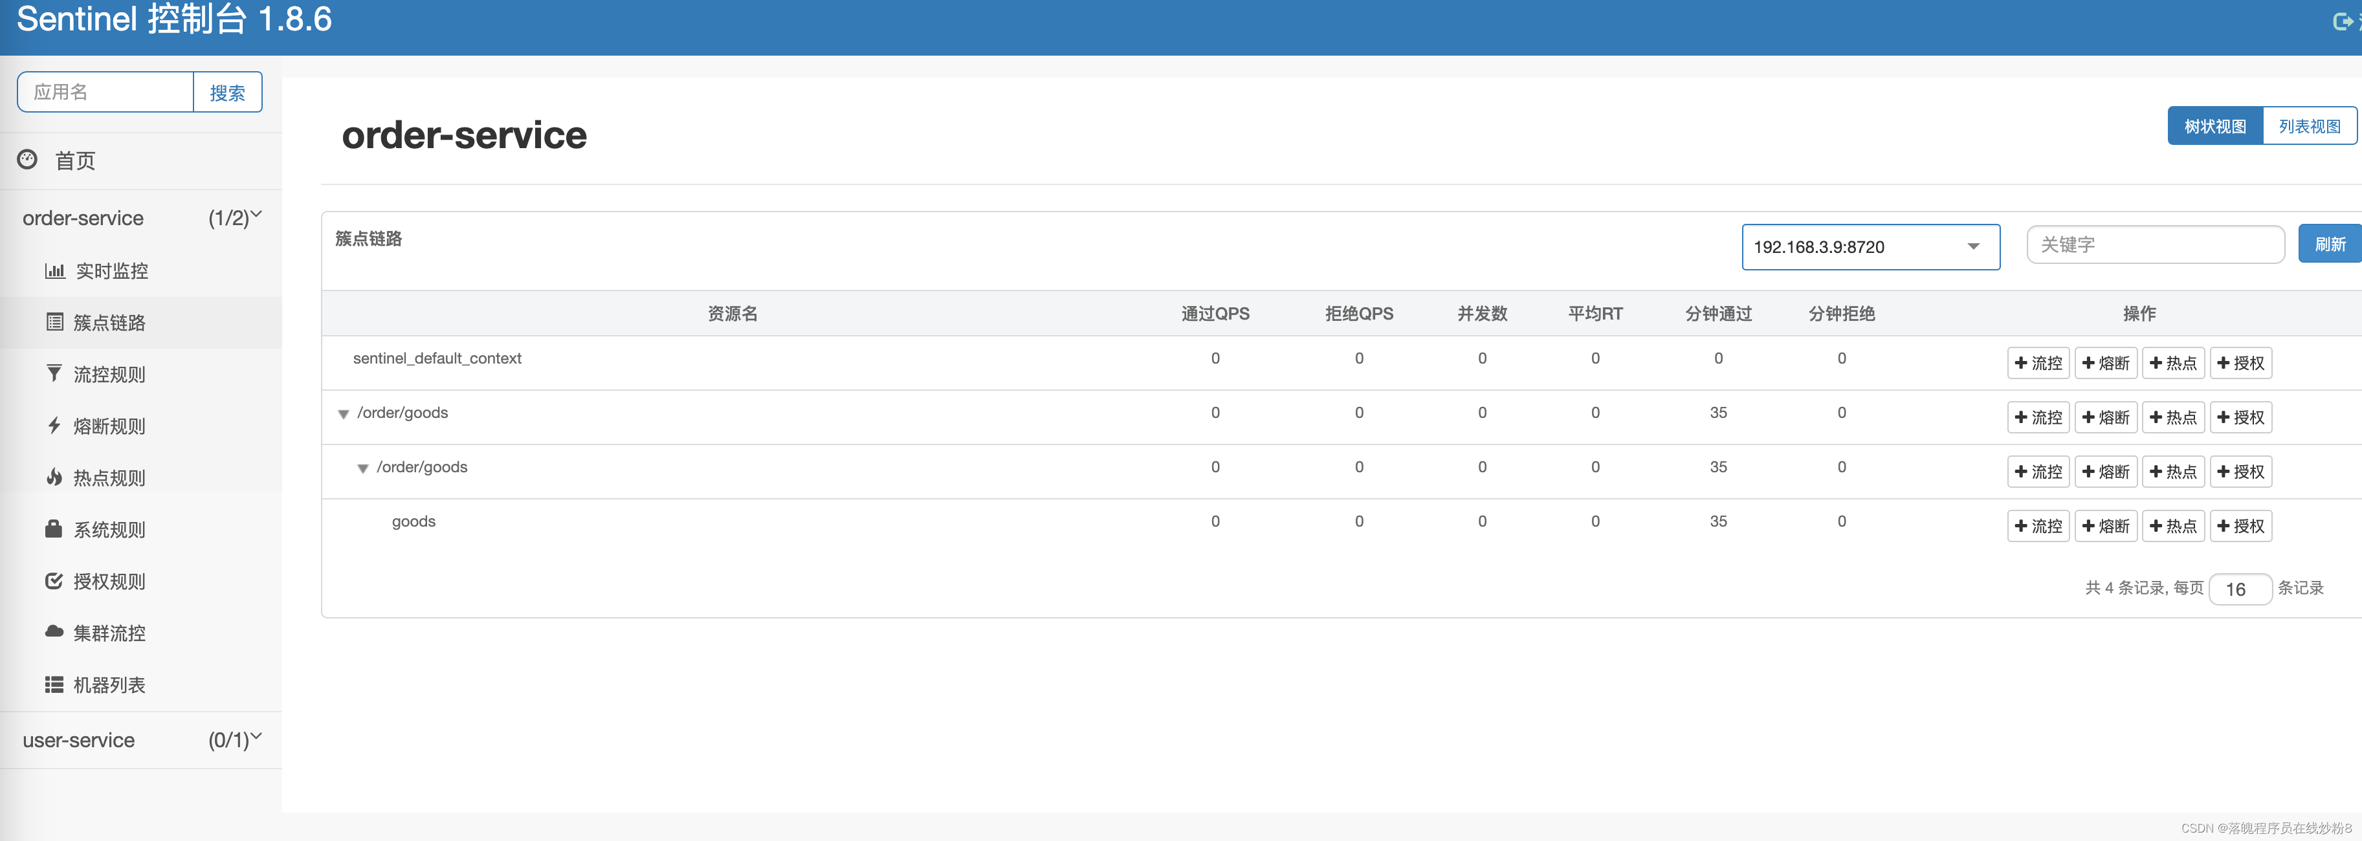2362x841 pixels.
Task: Switch to 列表视图 list view
Action: pyautogui.click(x=2309, y=127)
